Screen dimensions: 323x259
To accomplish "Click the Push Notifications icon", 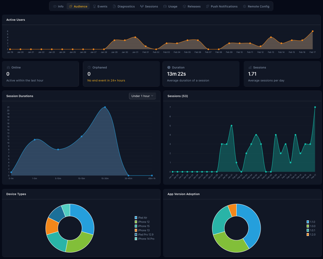I will tap(208, 6).
